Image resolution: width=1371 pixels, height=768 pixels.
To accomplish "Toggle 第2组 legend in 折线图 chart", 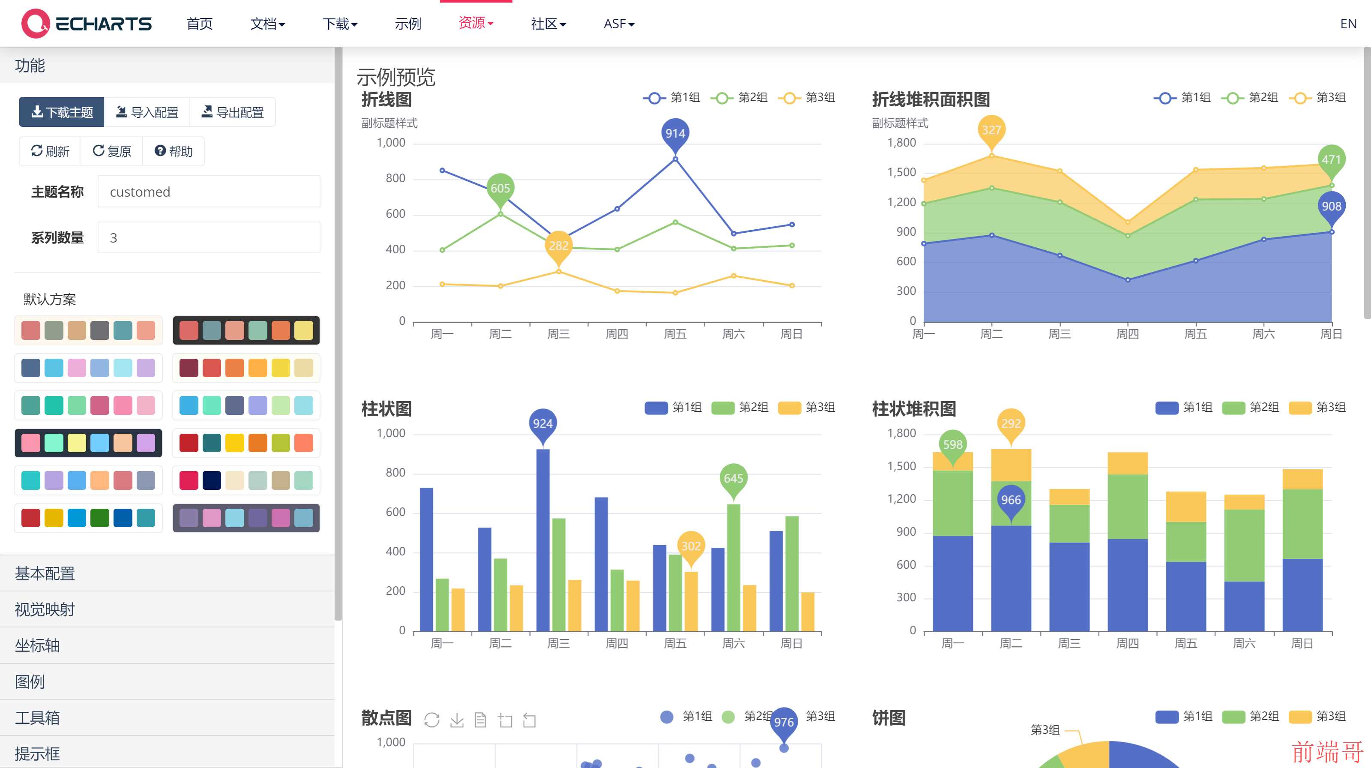I will pos(739,97).
